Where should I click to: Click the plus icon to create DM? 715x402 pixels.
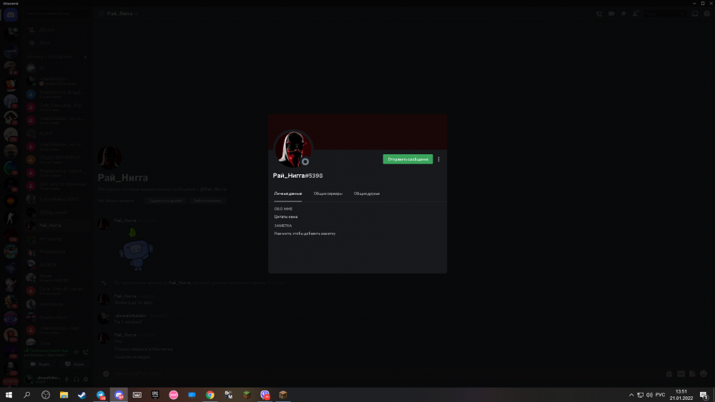click(x=85, y=57)
